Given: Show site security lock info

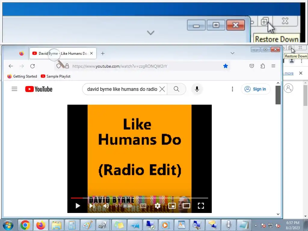Looking at the screenshot, I should coord(67,66).
